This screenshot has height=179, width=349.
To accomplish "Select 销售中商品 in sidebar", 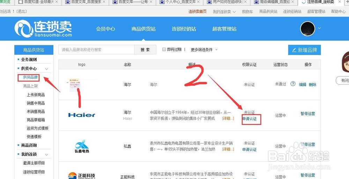I will tap(36, 103).
